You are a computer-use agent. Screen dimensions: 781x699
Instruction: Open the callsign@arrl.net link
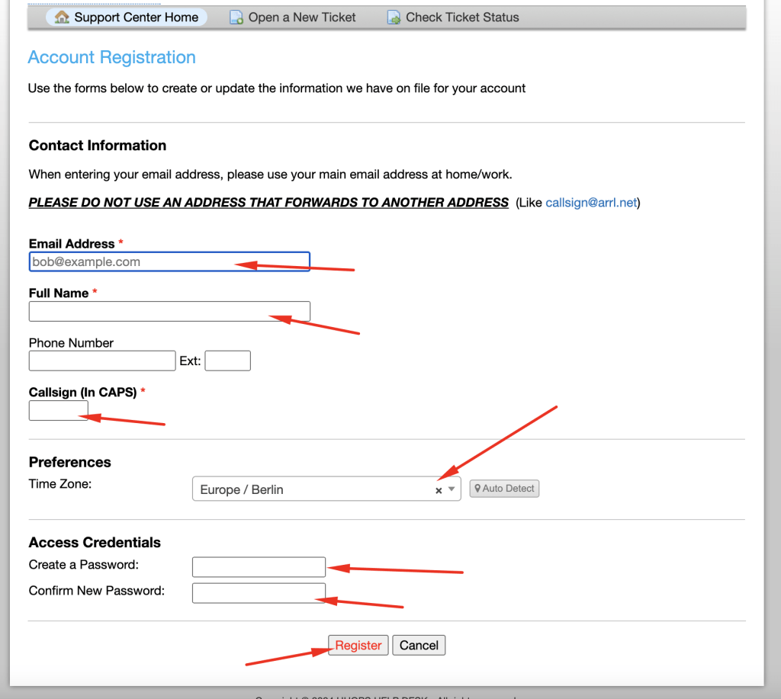(591, 203)
